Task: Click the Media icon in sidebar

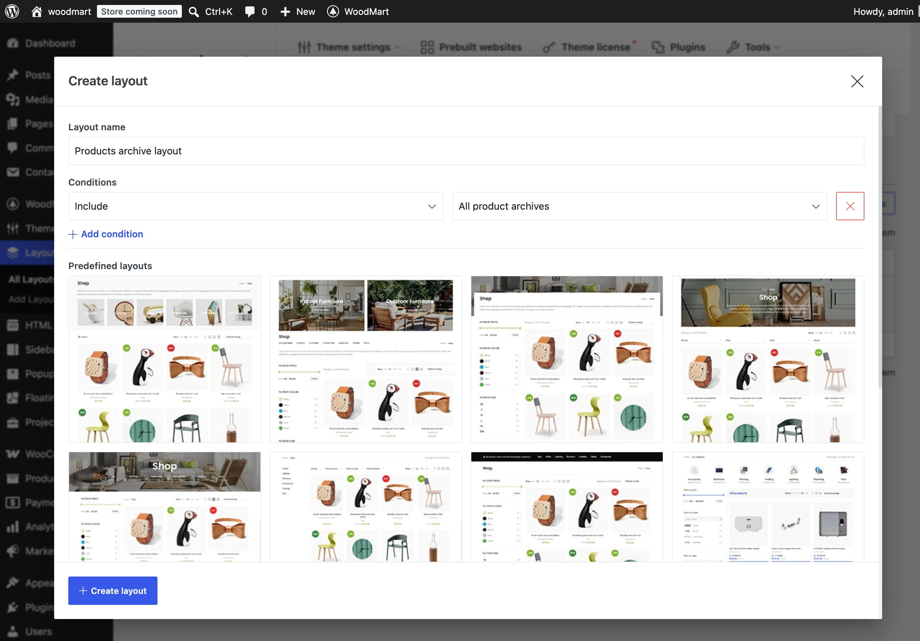Action: (x=13, y=100)
